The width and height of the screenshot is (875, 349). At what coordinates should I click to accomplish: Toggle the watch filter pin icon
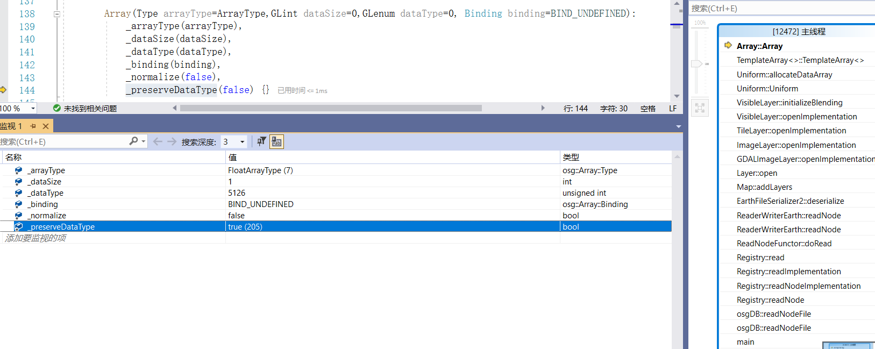click(x=261, y=141)
